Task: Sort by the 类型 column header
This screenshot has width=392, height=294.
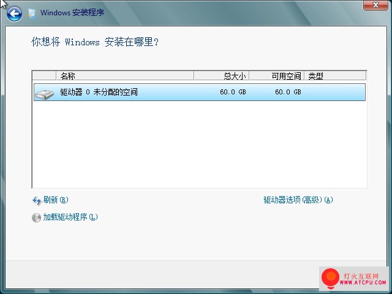Action: [x=335, y=76]
